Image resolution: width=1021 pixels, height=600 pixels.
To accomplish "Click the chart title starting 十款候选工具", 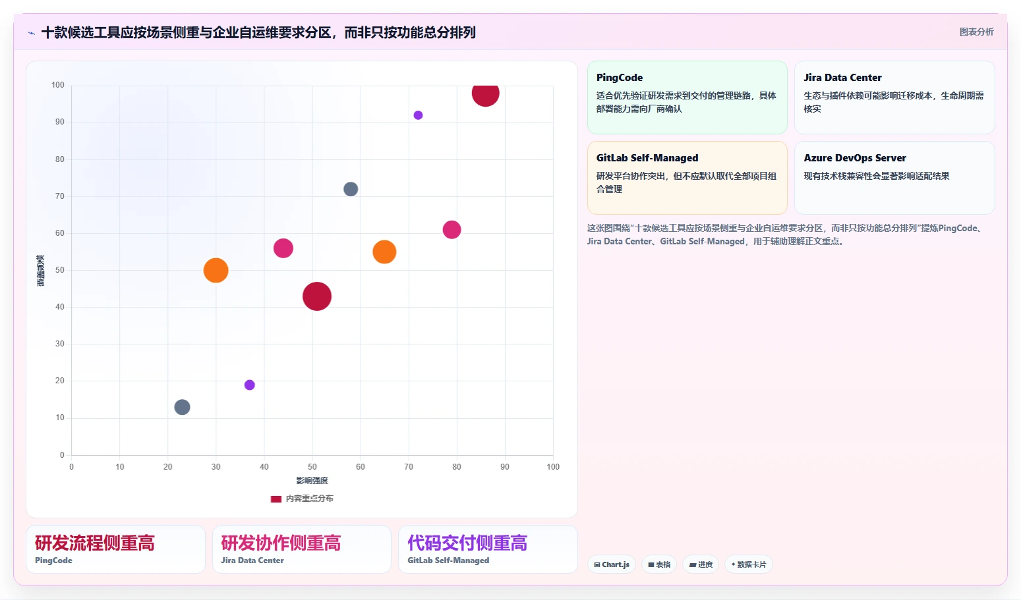I will [x=258, y=32].
